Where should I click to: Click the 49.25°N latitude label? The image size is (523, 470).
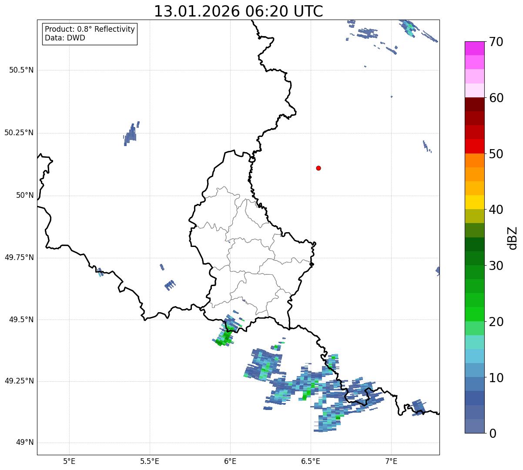click(x=19, y=381)
